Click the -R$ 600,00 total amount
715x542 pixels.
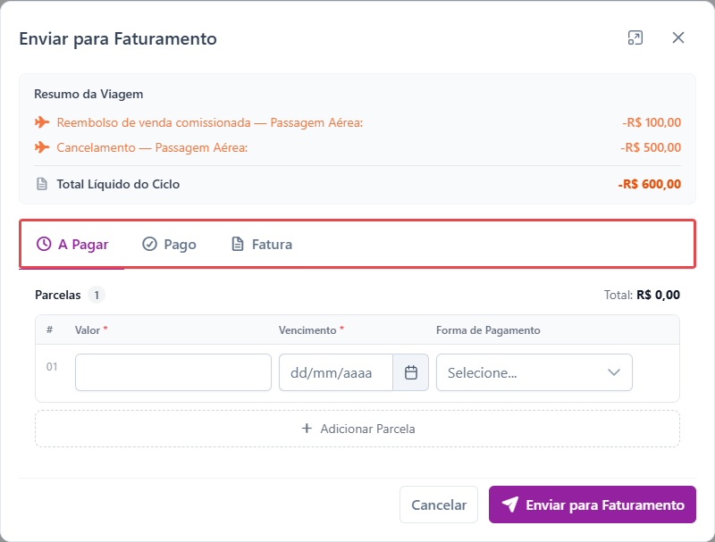(650, 184)
